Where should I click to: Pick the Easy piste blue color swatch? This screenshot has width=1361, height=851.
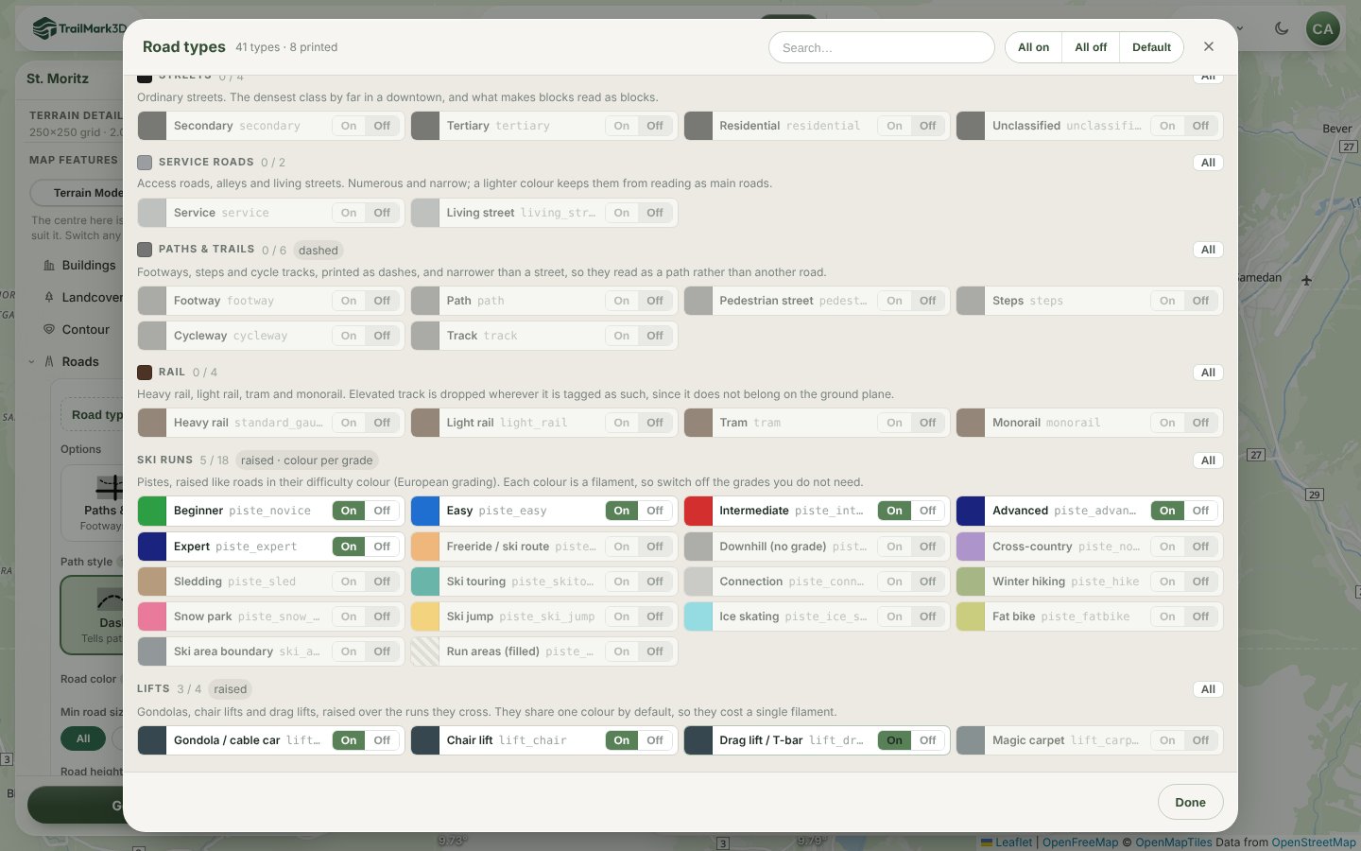click(x=425, y=511)
